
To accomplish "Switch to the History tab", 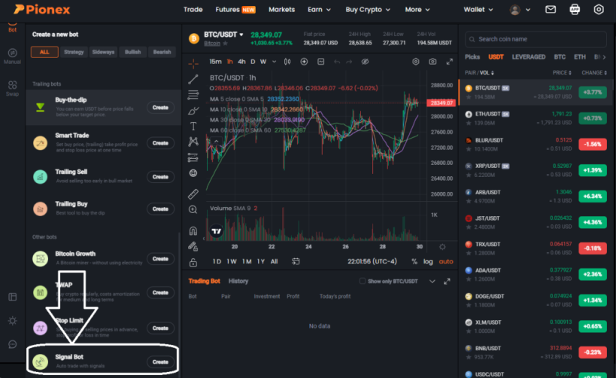I will (x=238, y=281).
